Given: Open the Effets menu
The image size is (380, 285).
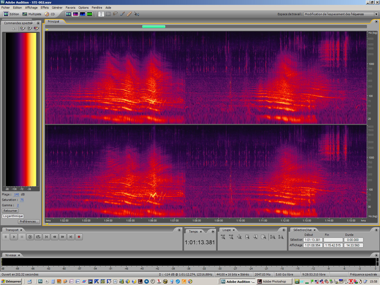Looking at the screenshot, I should (45, 7).
